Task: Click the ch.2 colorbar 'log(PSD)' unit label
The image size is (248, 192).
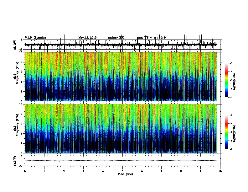Action: point(234,134)
